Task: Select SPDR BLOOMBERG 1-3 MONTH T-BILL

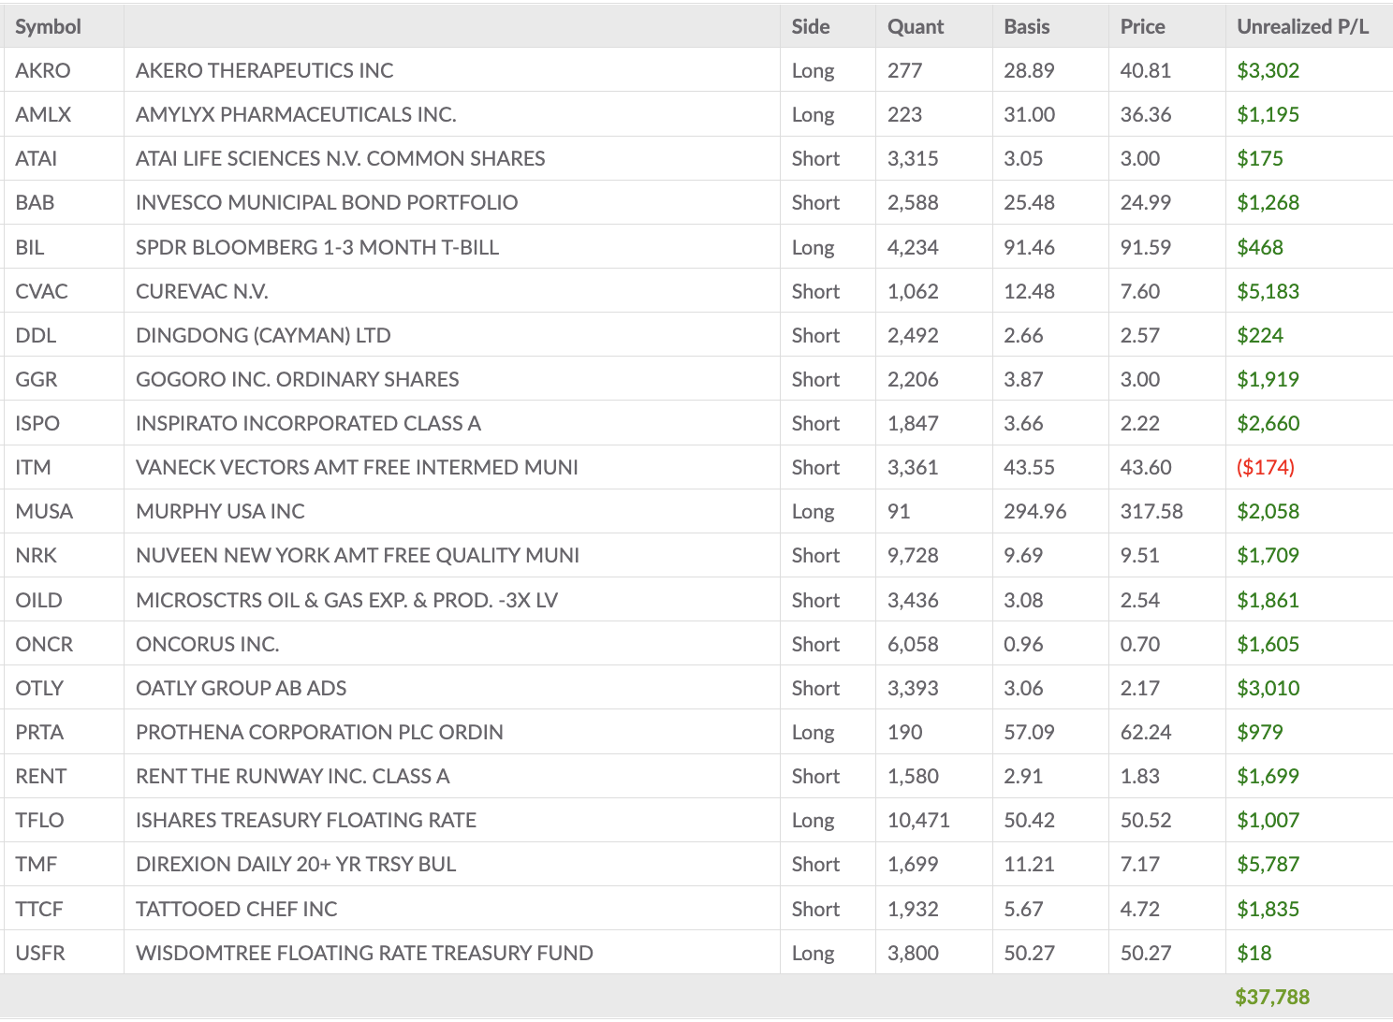Action: (317, 247)
